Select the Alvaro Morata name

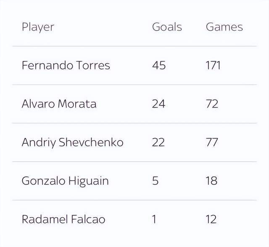pyautogui.click(x=59, y=104)
